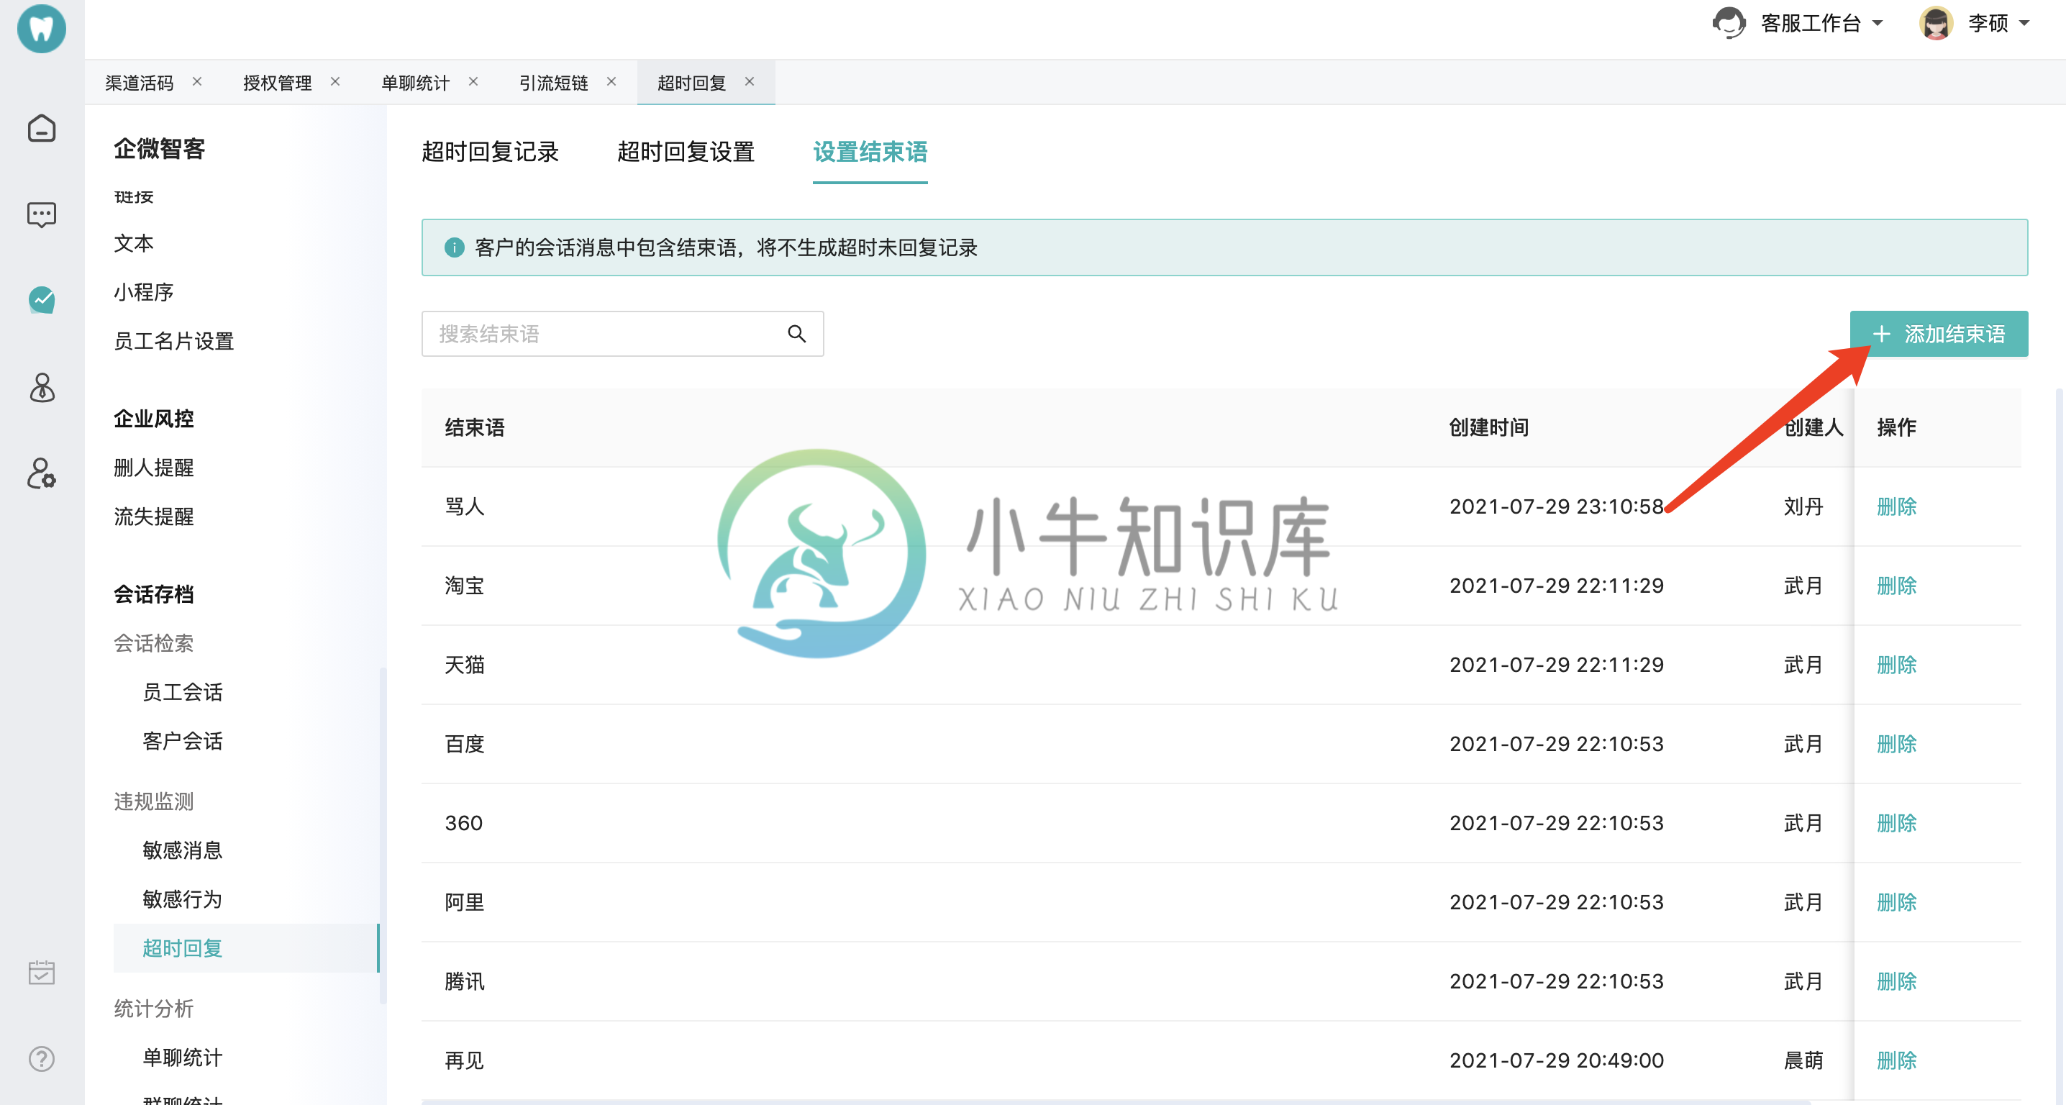Switch to the 引流短链 tab
Screen dimensions: 2066x1105
click(553, 83)
